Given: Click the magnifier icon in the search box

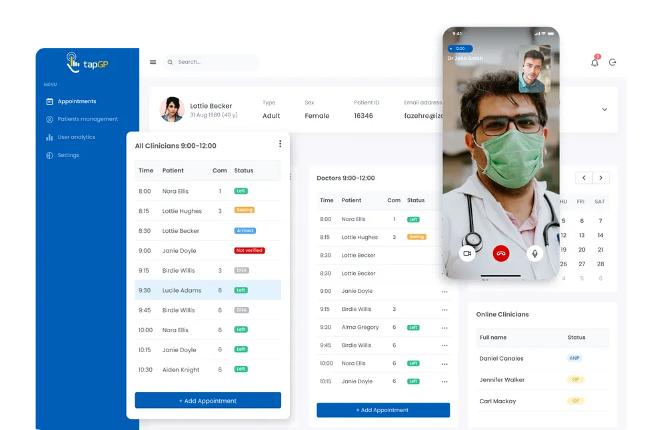Looking at the screenshot, I should (x=170, y=62).
